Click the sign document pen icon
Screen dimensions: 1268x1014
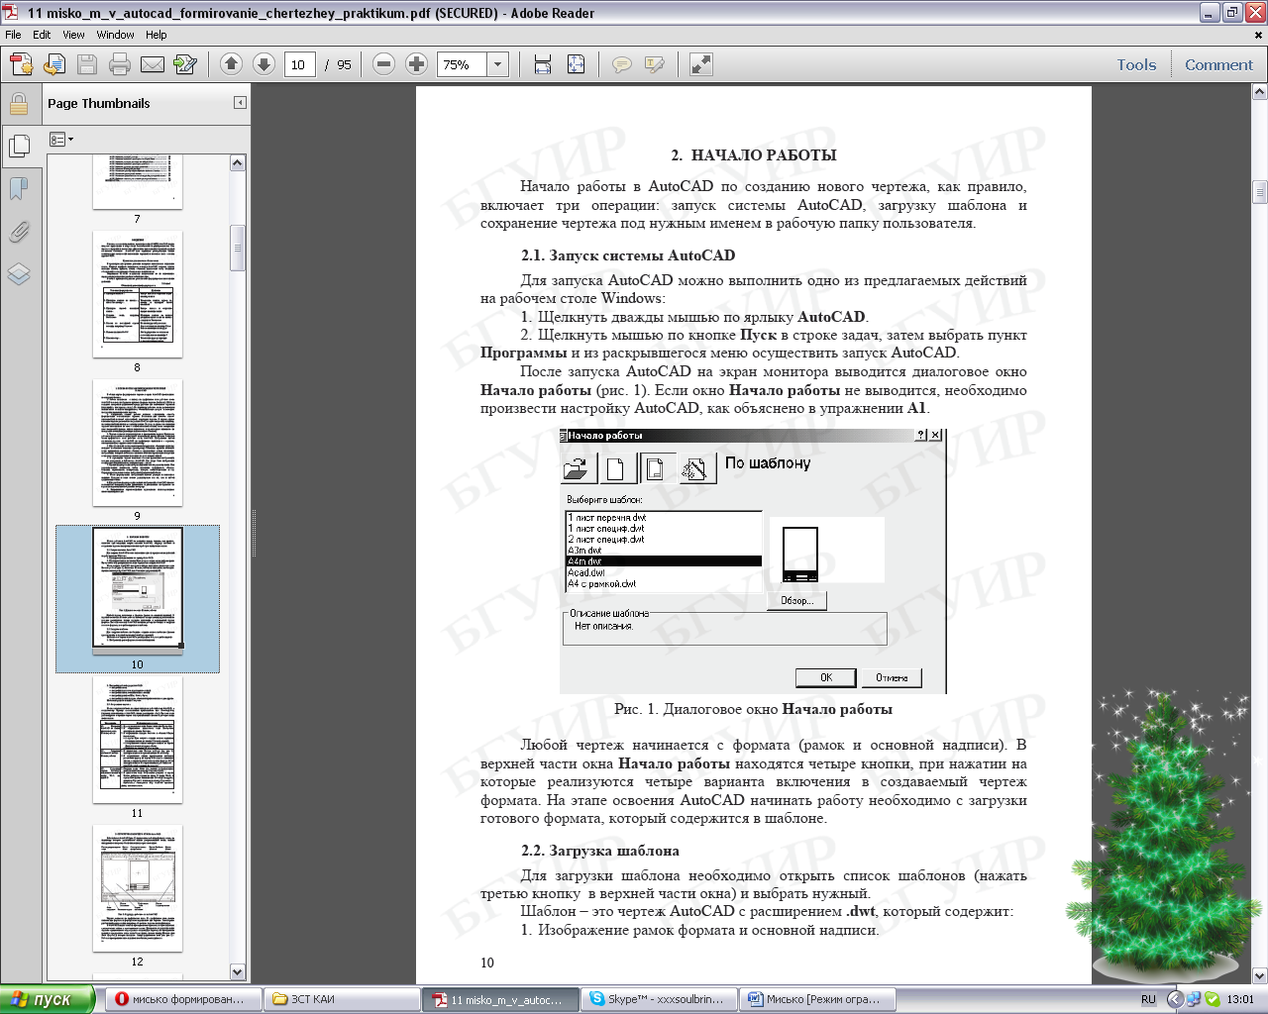point(185,64)
